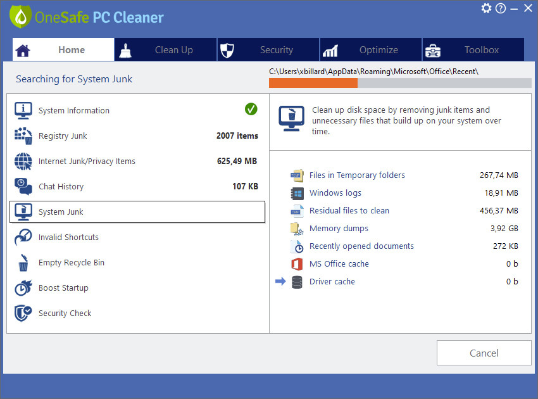Viewport: 538px width, 399px height.
Task: Select the Chat History bubbles icon
Action: (x=23, y=186)
